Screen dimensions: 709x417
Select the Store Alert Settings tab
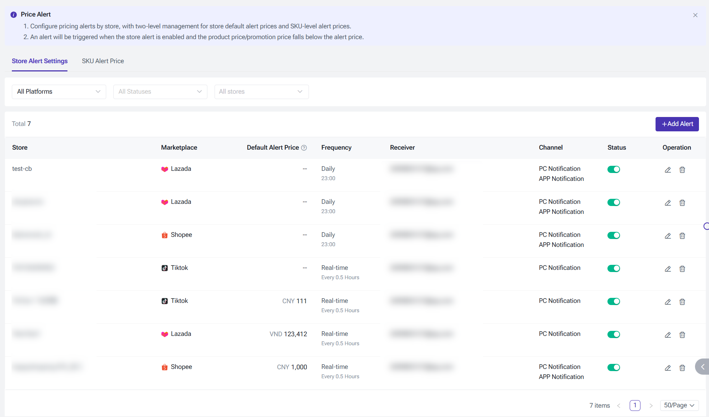pyautogui.click(x=39, y=61)
